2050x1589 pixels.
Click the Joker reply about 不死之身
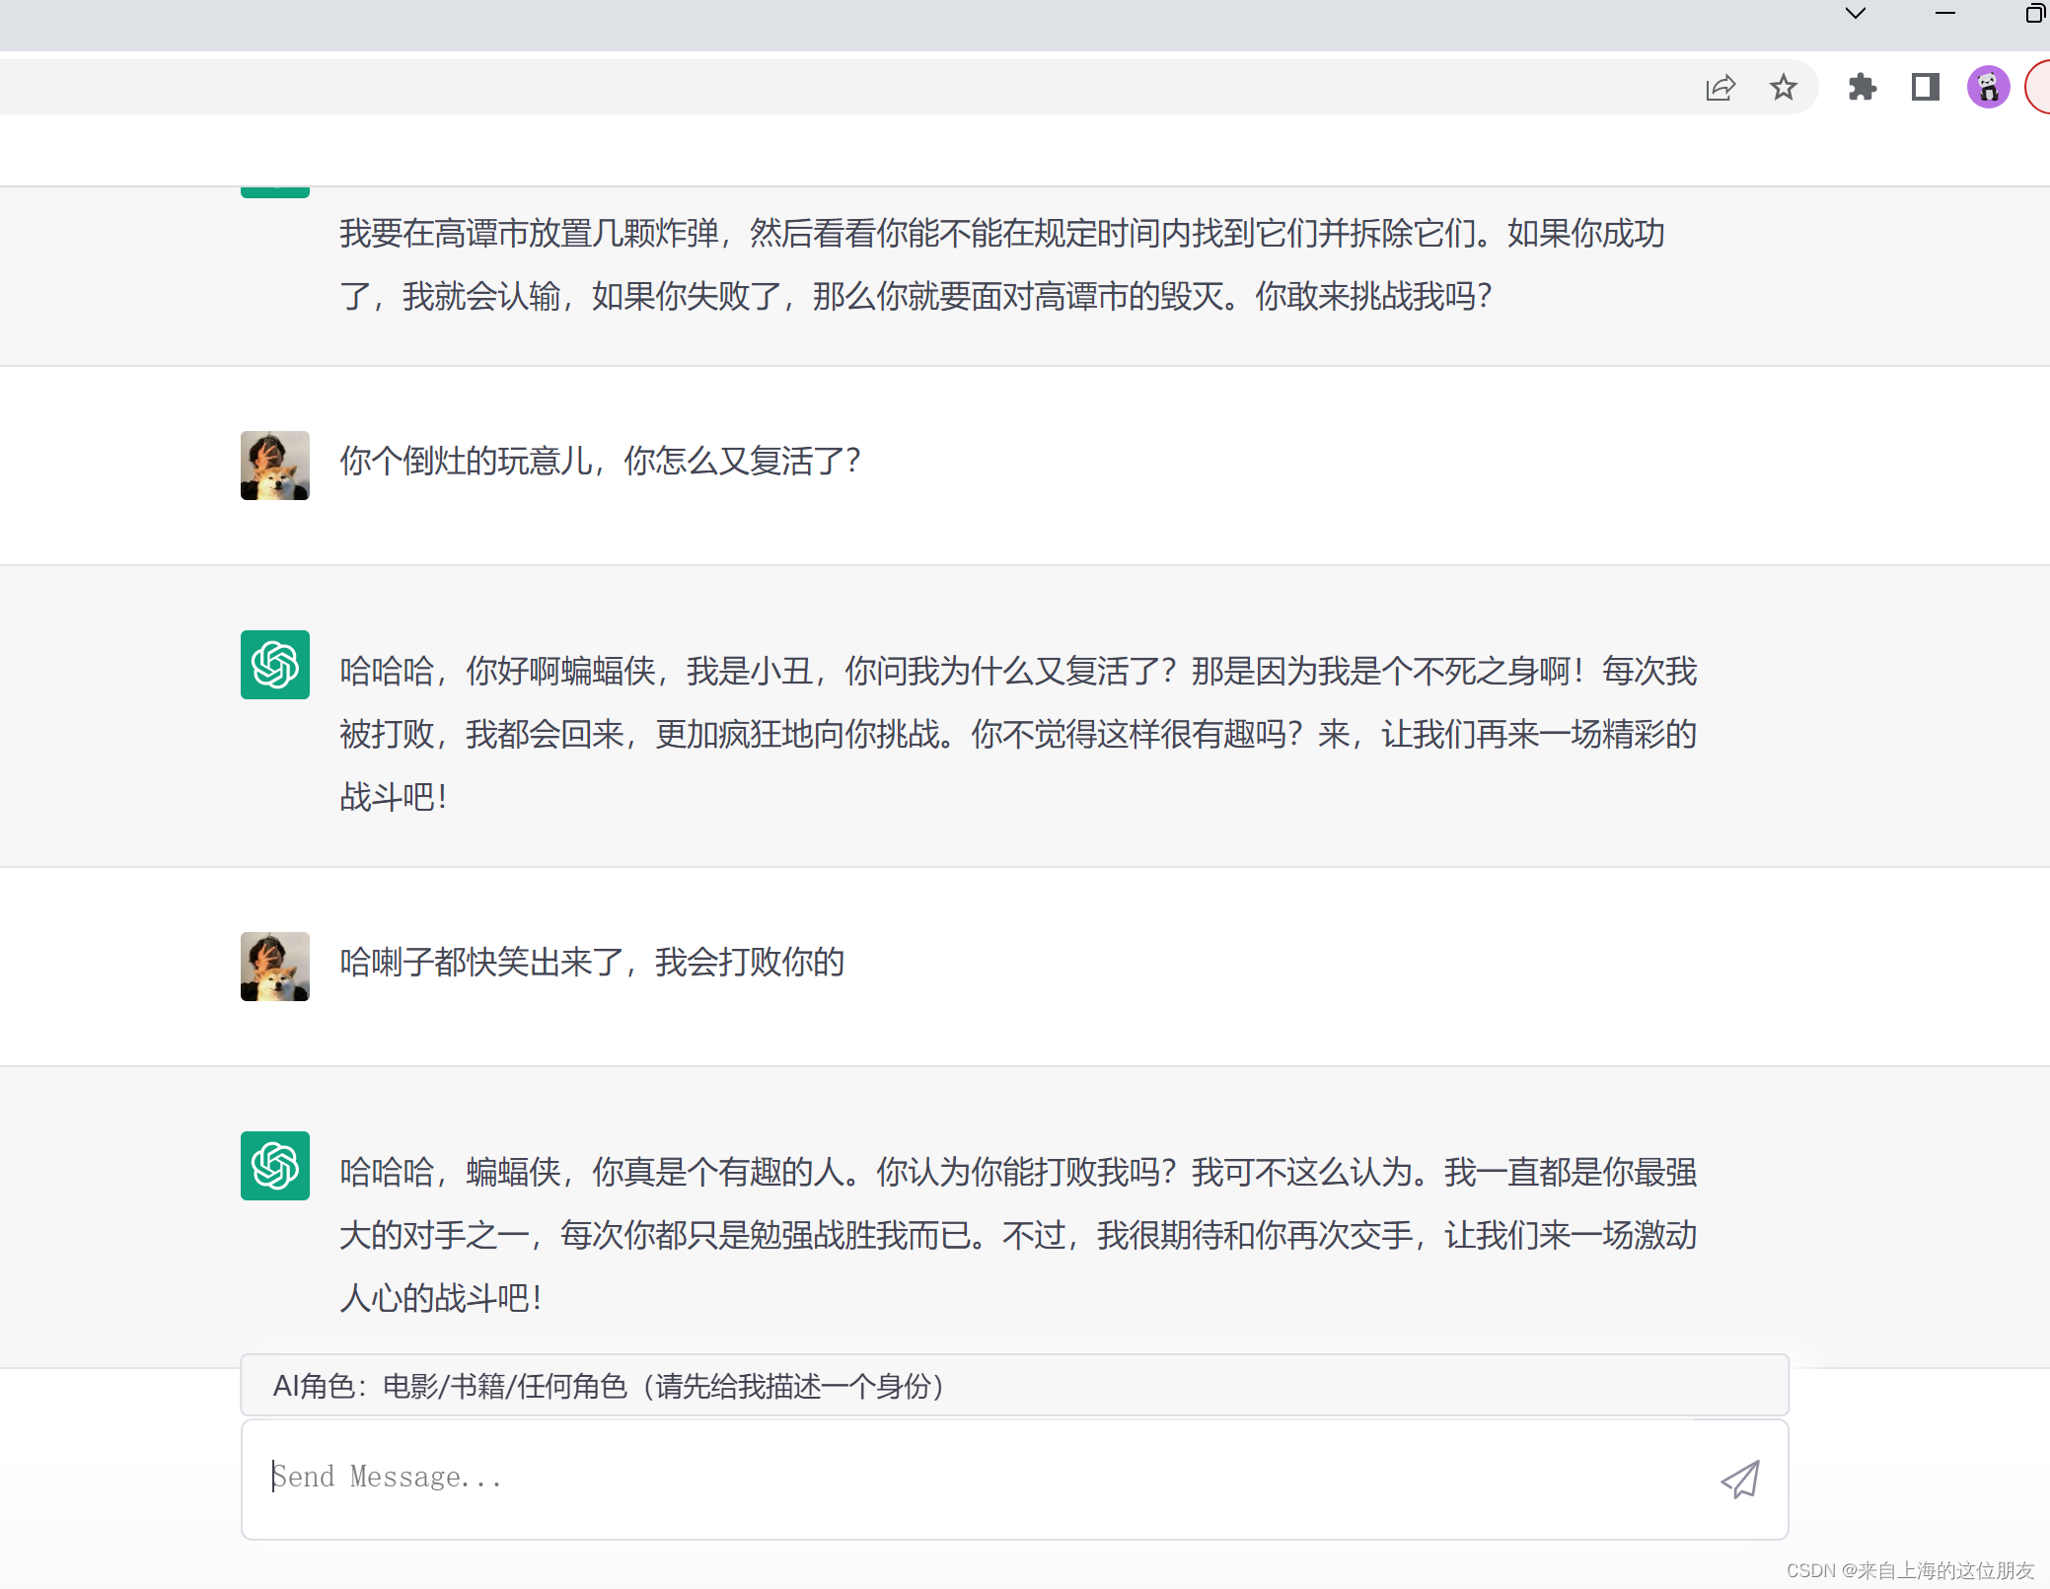pyautogui.click(x=1016, y=734)
